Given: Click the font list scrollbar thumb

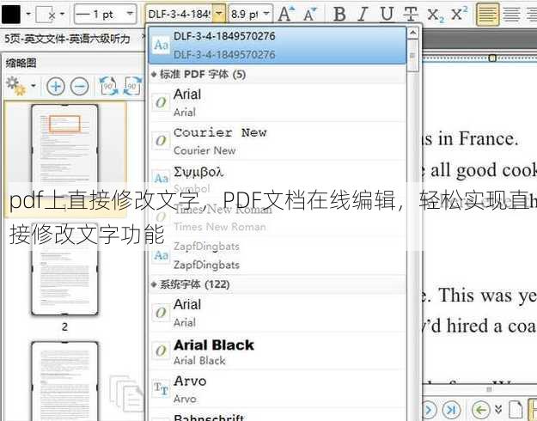Looking at the screenshot, I should coord(413,56).
